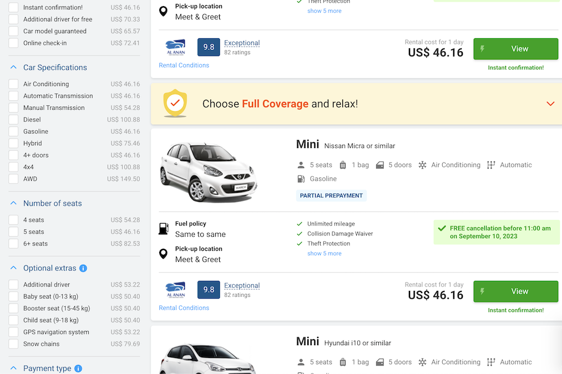Select the Online check-in checkbox

click(13, 43)
